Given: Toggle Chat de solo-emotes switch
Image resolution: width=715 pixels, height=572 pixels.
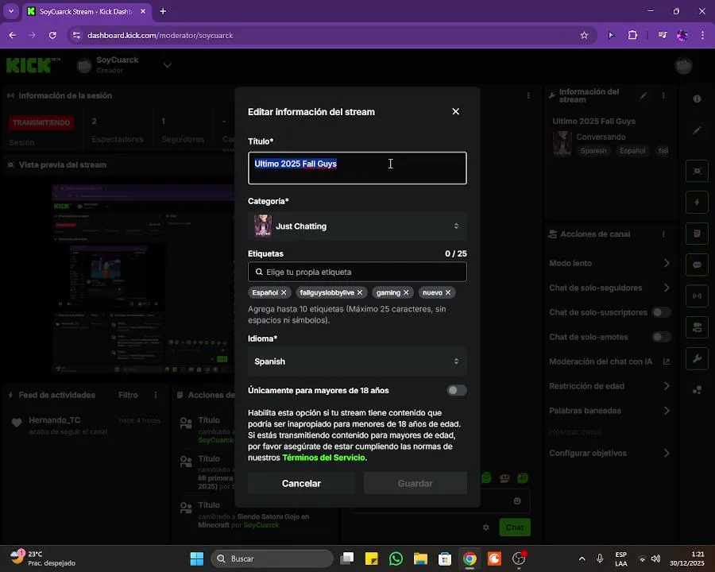Looking at the screenshot, I should point(660,337).
